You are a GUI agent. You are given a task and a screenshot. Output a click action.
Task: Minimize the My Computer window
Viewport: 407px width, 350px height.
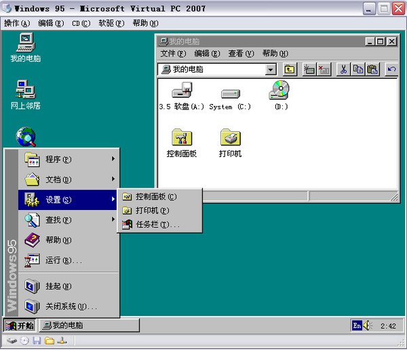pyautogui.click(x=370, y=41)
